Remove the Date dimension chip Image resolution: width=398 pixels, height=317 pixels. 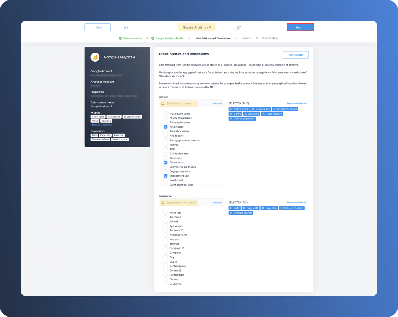[x=231, y=208]
